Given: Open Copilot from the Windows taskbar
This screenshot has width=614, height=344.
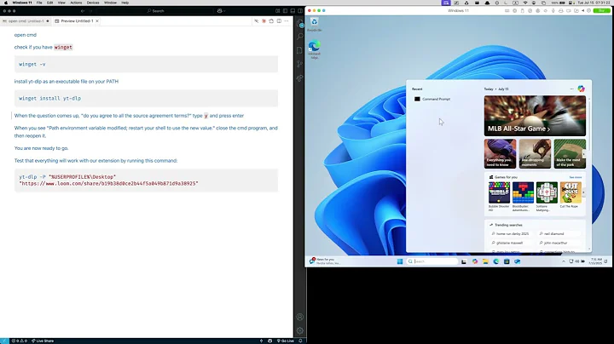Looking at the screenshot, I should pyautogui.click(x=475, y=261).
